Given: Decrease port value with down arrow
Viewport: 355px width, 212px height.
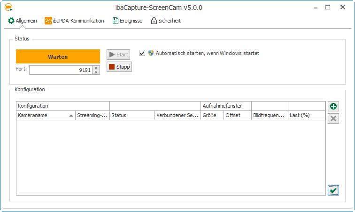Looking at the screenshot, I should pyautogui.click(x=96, y=72).
